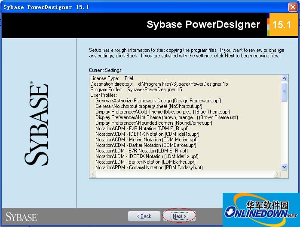Image resolution: width=300 pixels, height=227 pixels.
Task: Select the LDM - E/R Notation line
Action: pos(141,151)
